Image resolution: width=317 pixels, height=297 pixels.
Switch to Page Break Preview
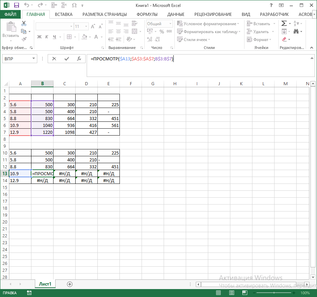(x=245, y=293)
